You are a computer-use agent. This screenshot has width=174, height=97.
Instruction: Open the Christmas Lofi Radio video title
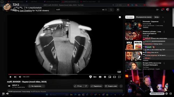tap(152, 33)
